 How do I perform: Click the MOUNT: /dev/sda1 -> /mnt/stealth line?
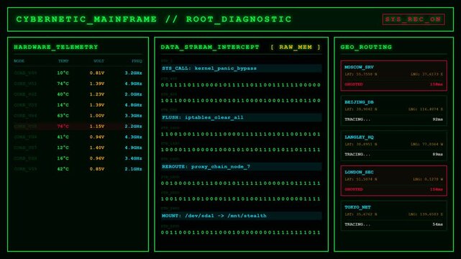tap(241, 216)
